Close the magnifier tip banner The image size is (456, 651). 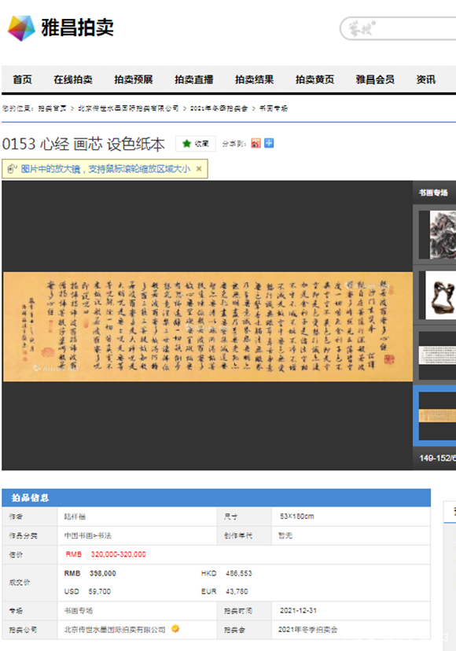click(x=199, y=169)
